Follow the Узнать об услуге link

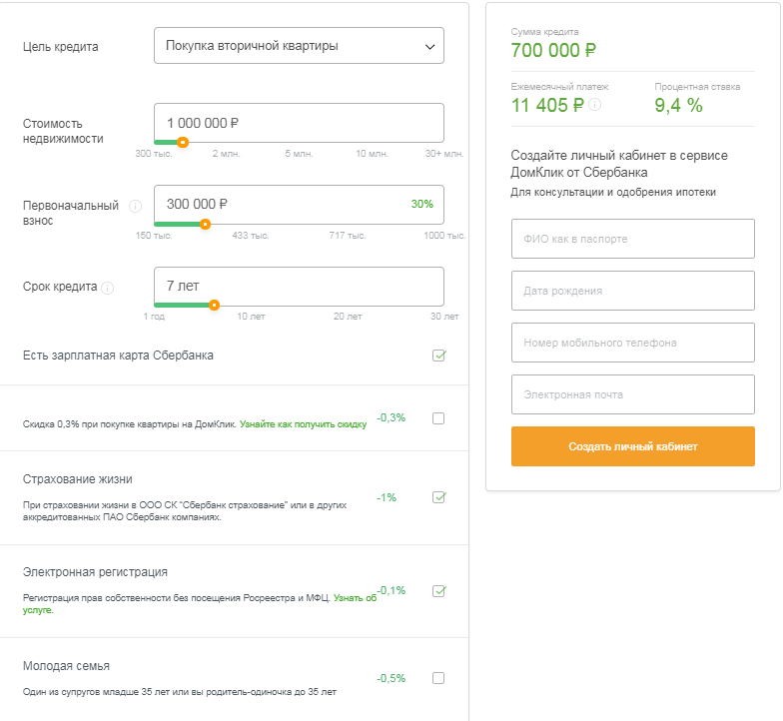click(355, 598)
